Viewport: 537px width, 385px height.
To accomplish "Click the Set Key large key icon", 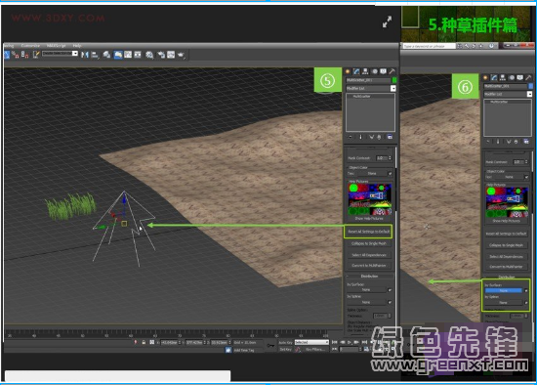I will pyautogui.click(x=270, y=346).
